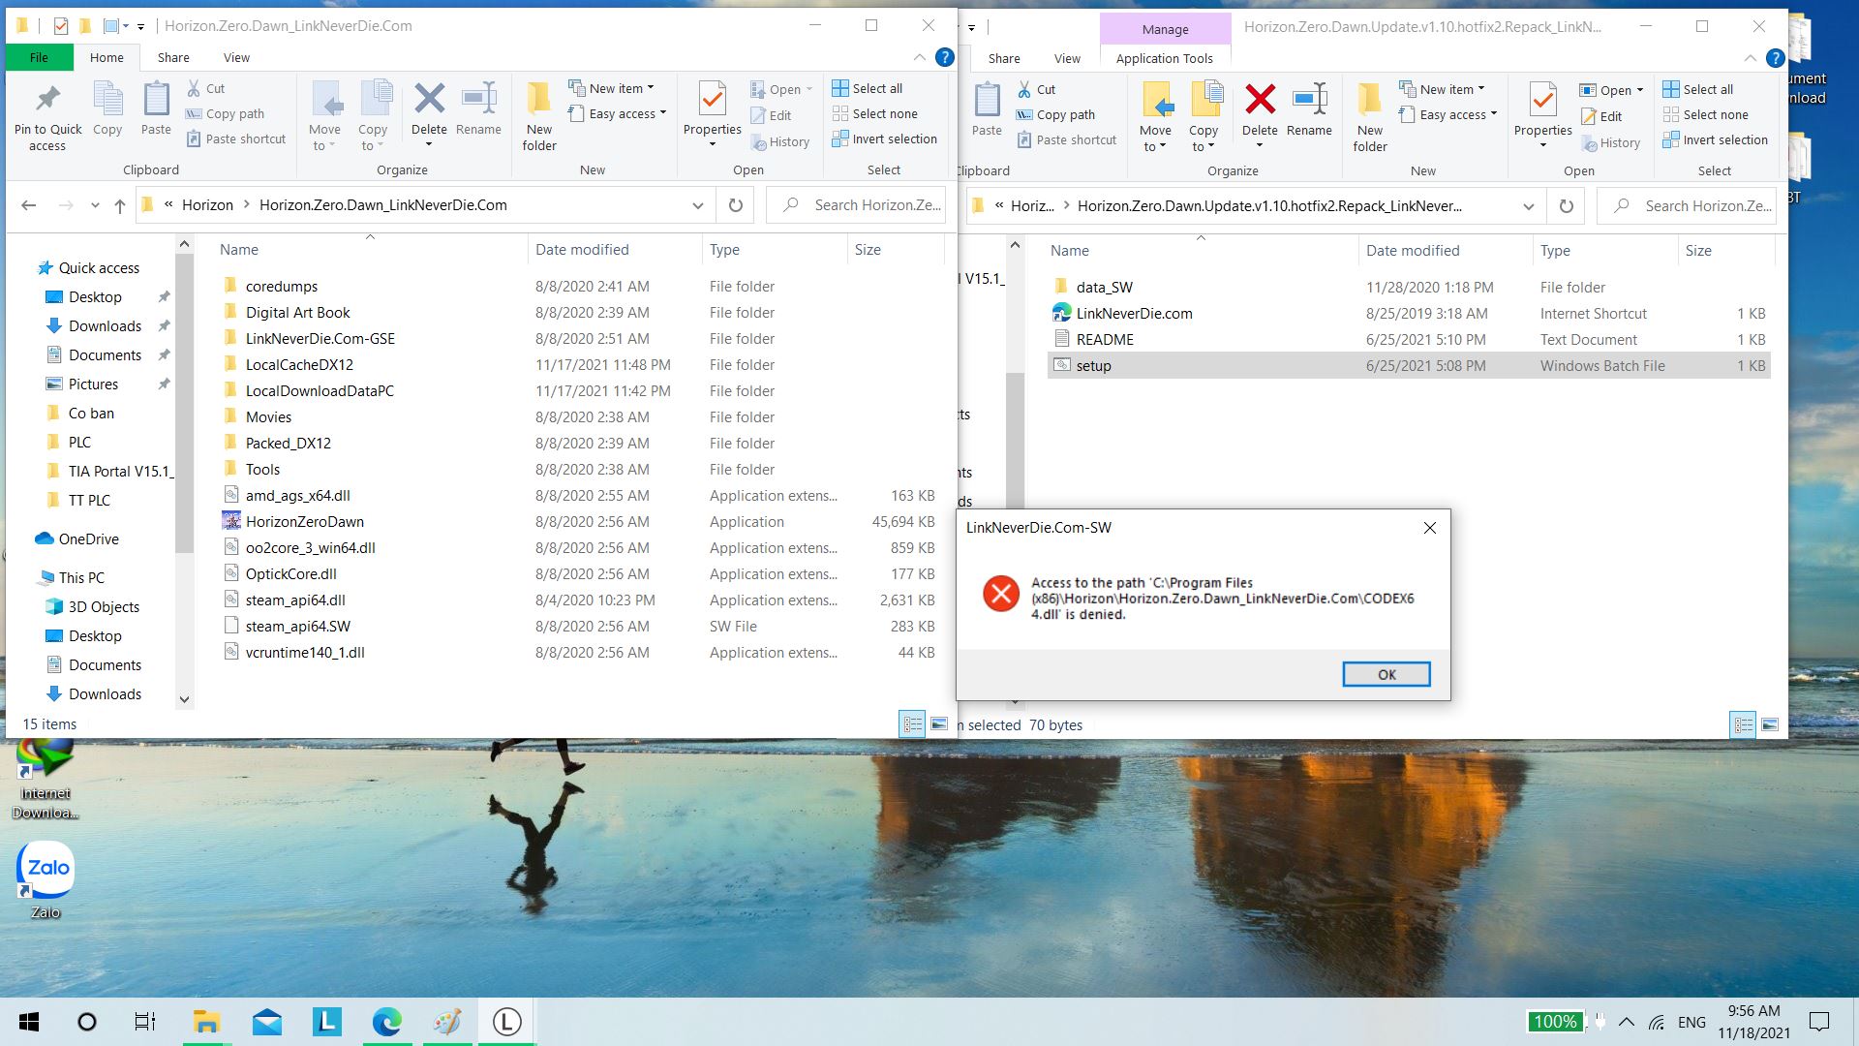Switch to Share tab in left window
This screenshot has height=1046, width=1859.
(x=173, y=57)
